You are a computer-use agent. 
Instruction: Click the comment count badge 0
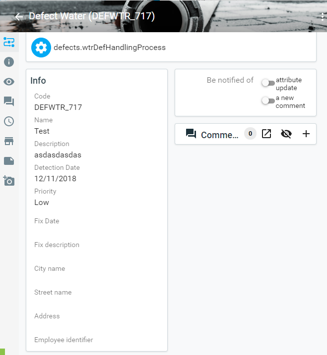point(250,134)
